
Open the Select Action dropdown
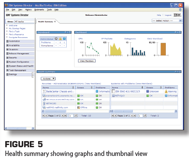167,21
